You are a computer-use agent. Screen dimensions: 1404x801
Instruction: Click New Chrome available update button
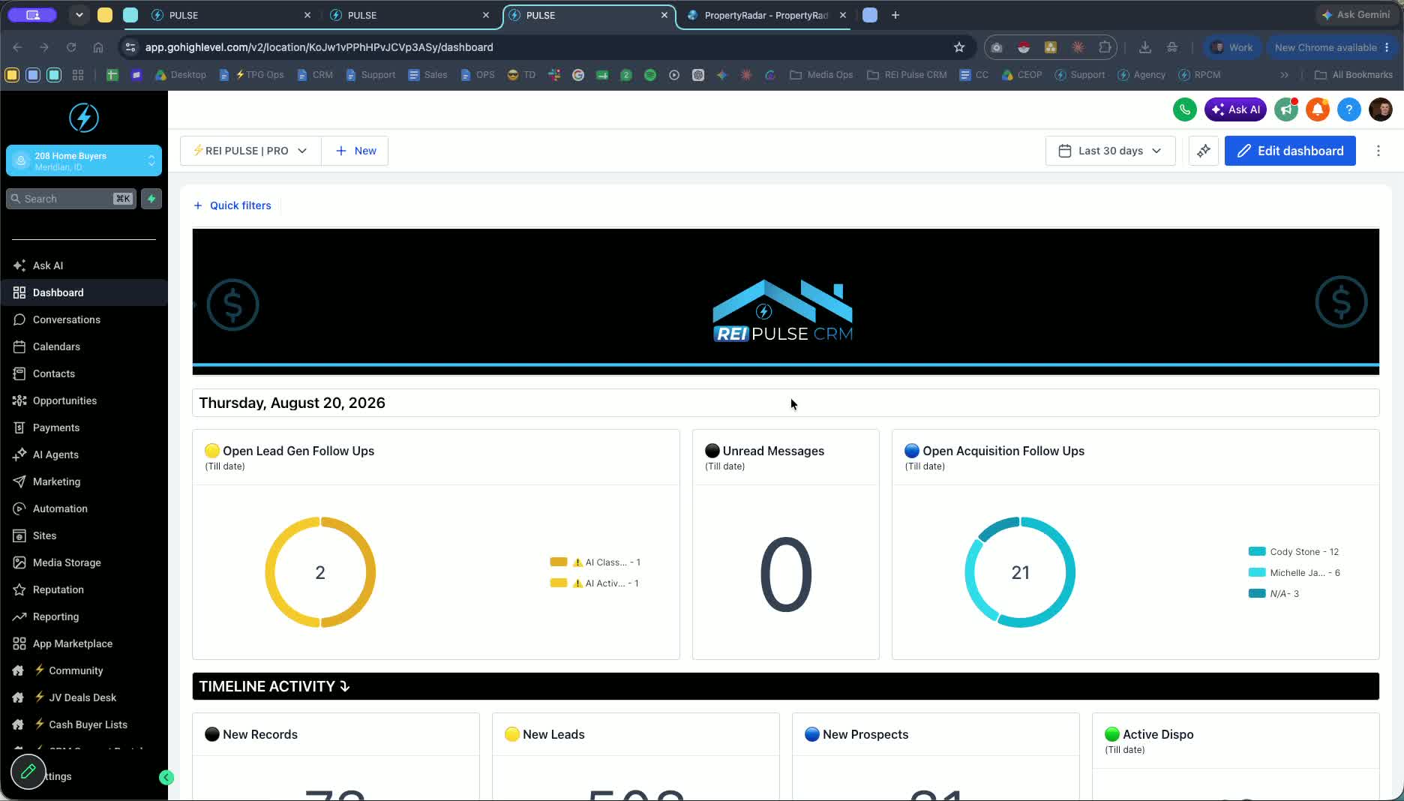coord(1331,47)
